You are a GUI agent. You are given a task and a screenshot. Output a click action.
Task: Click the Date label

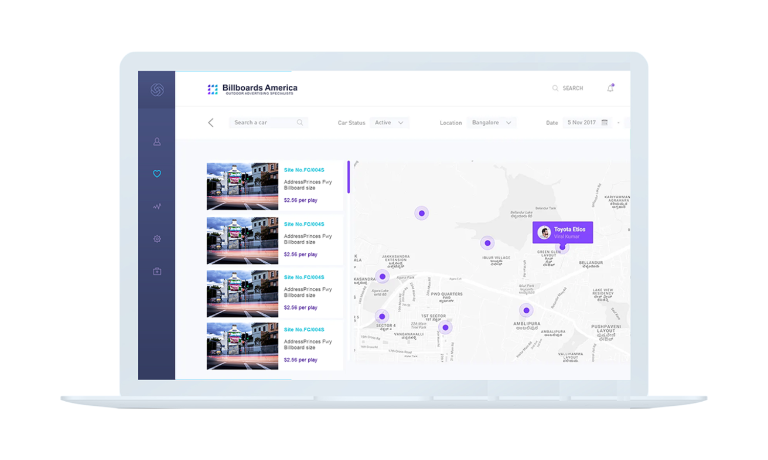pos(552,123)
